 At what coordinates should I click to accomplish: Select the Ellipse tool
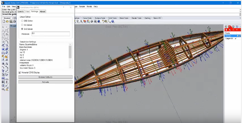[x=7, y=35]
